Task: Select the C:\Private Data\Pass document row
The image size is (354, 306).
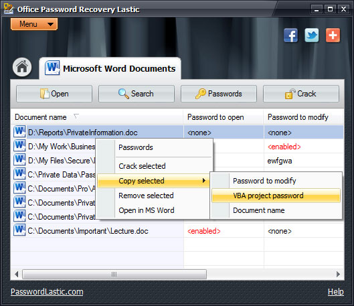Action: coord(62,175)
